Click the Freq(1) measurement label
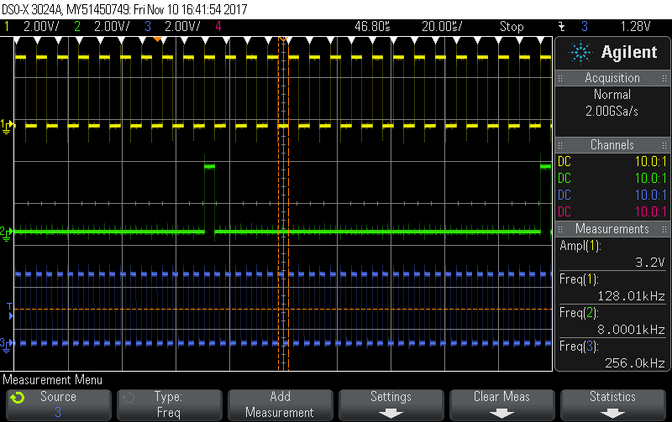Screen dimensions: 672x422 [x=579, y=279]
